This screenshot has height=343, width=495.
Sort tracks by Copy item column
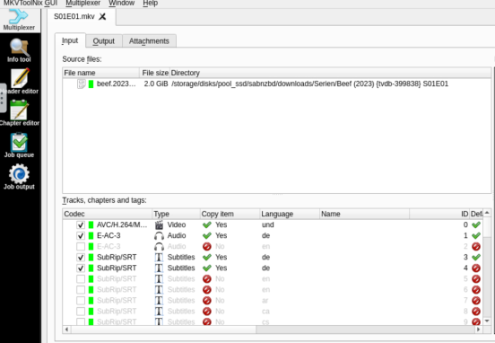230,214
